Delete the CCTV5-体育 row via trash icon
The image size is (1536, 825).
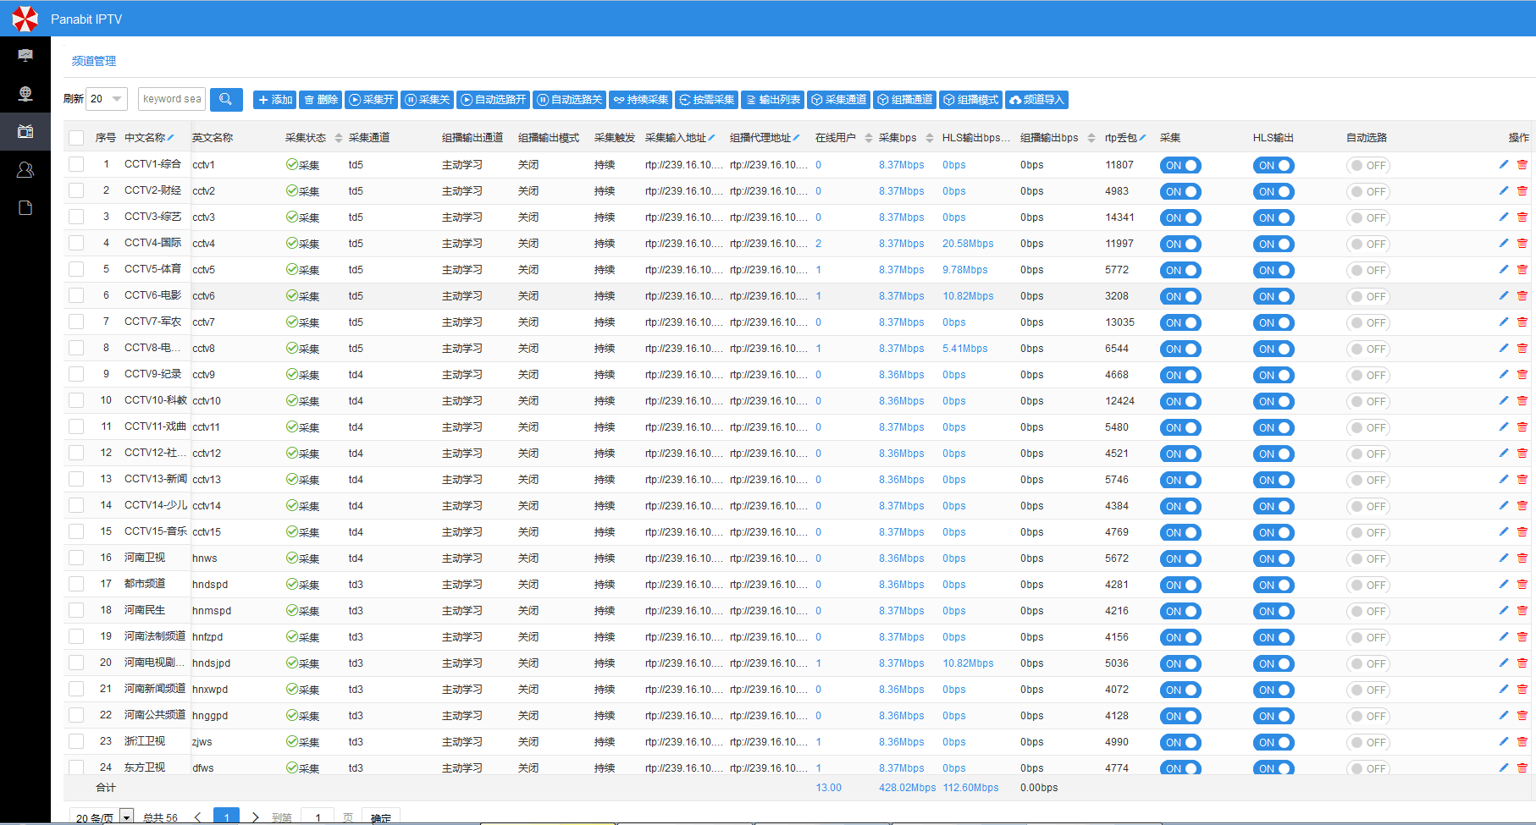click(x=1522, y=270)
